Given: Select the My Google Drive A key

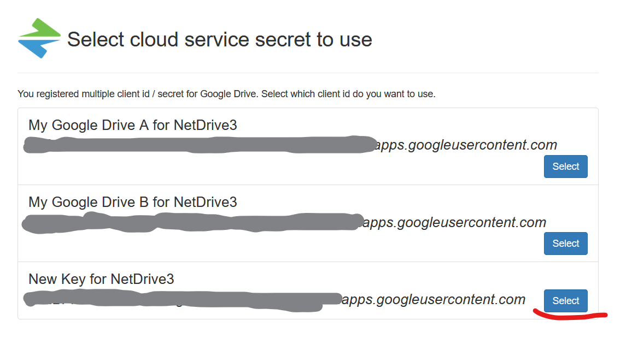Looking at the screenshot, I should tap(565, 167).
